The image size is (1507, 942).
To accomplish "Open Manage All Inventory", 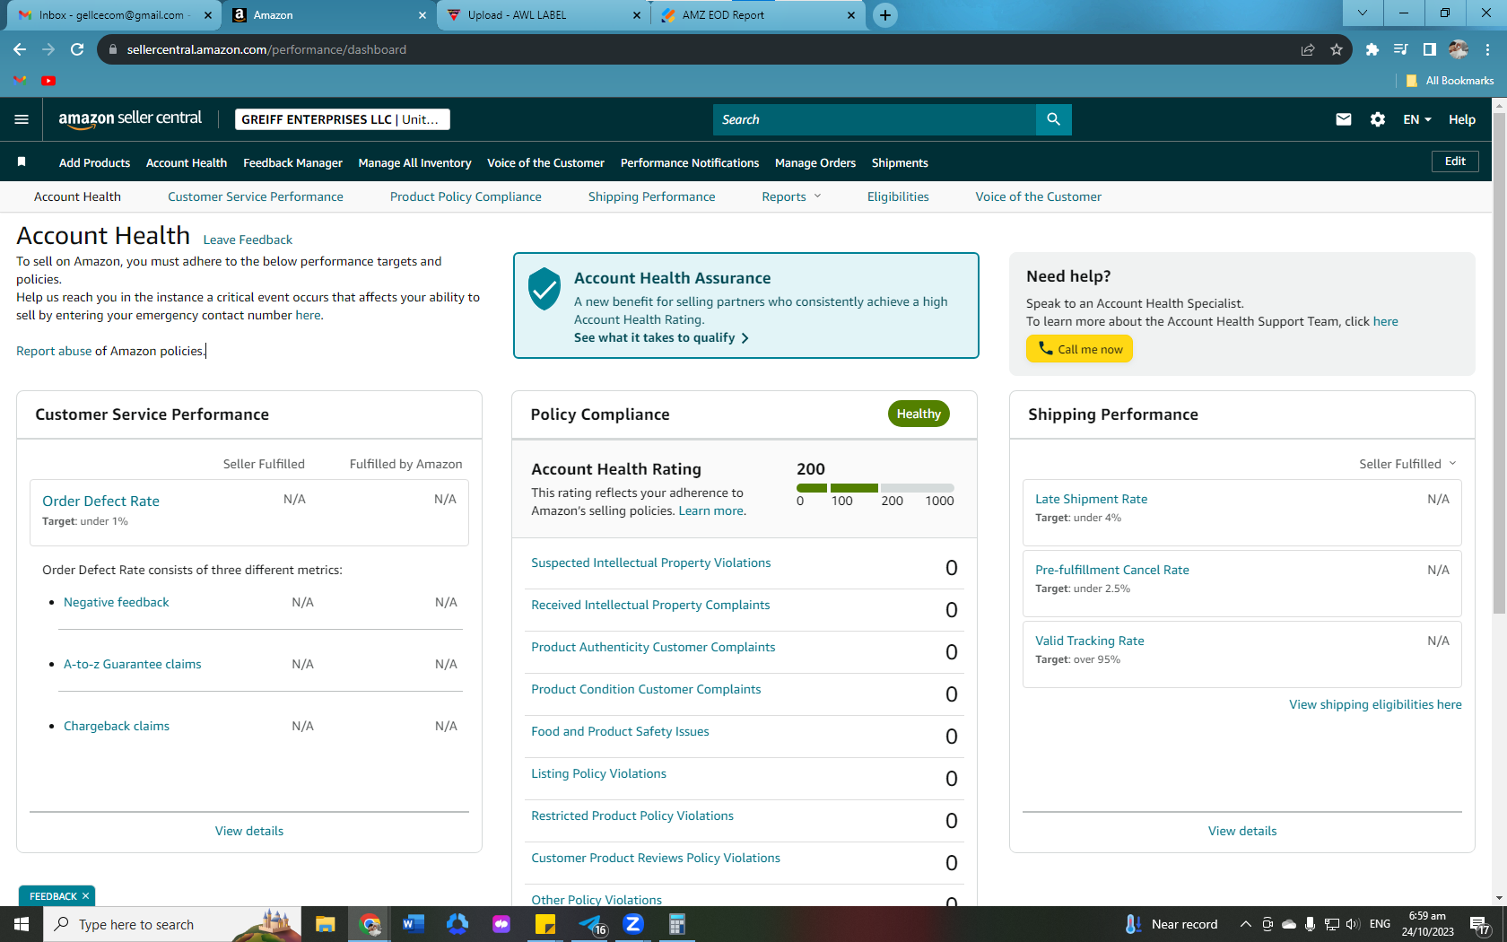I will click(414, 162).
